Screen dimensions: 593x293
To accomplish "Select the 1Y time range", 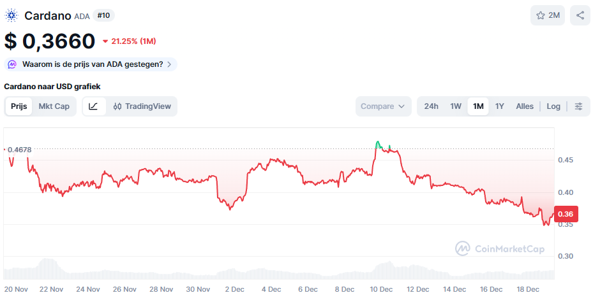I will click(500, 106).
